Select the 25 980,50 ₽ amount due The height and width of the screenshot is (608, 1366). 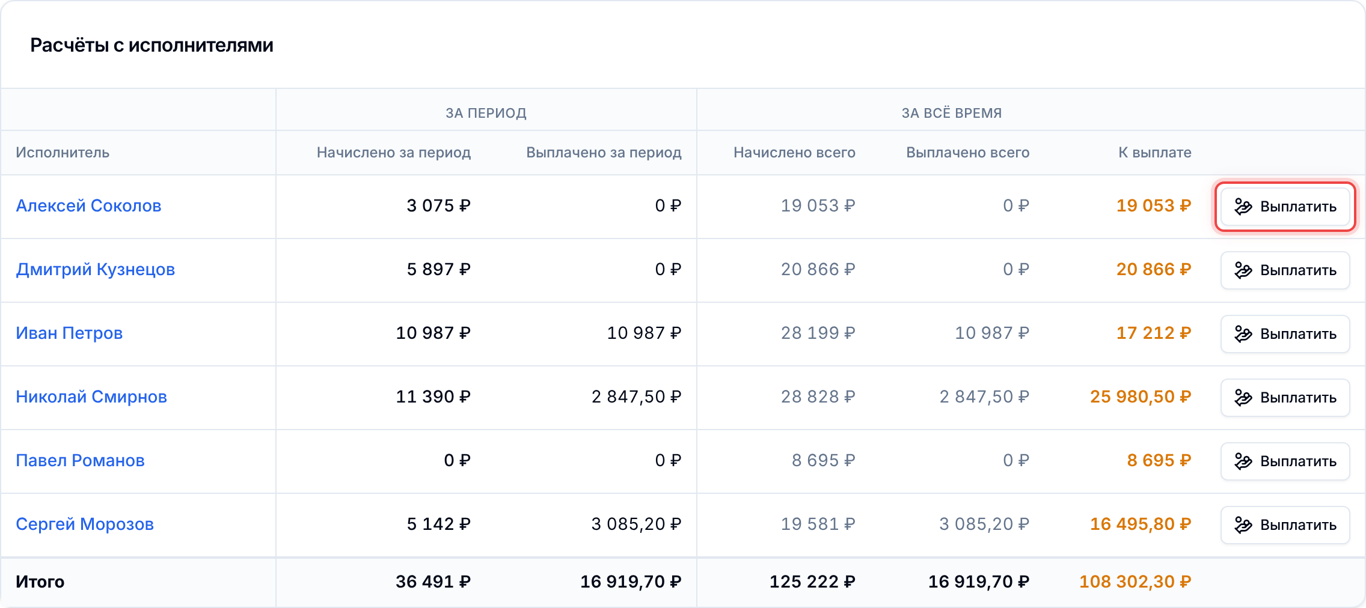[x=1141, y=397]
